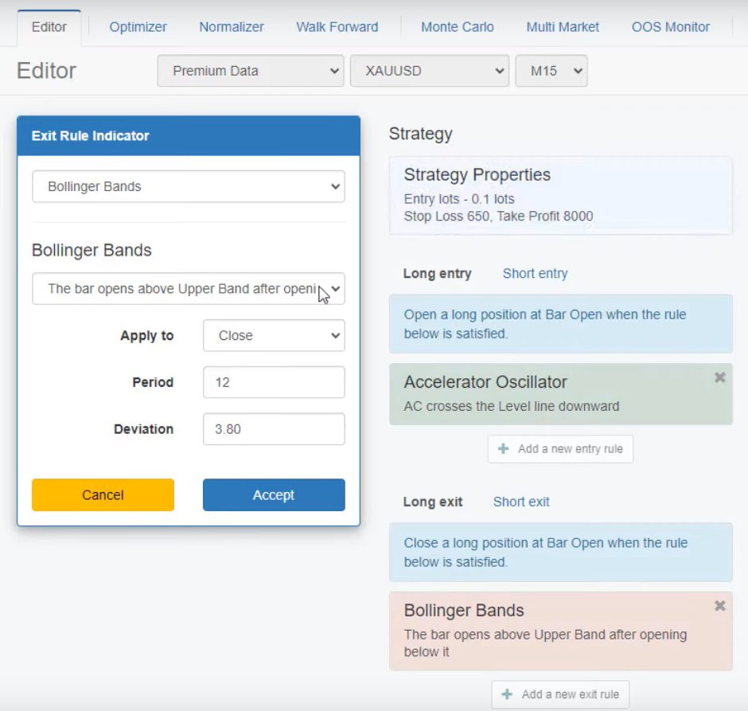Click Add a new entry rule
This screenshot has width=748, height=711.
coord(560,449)
